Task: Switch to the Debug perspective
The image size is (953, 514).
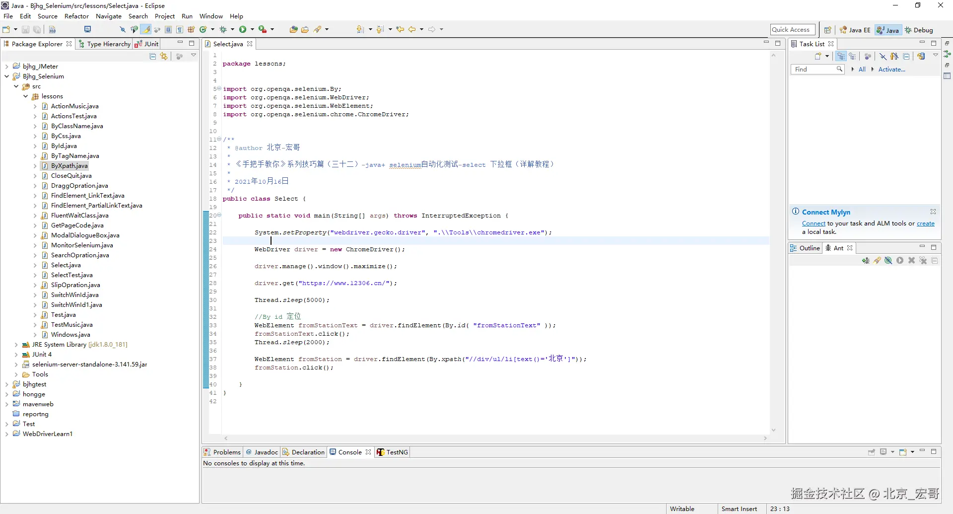Action: (x=919, y=30)
